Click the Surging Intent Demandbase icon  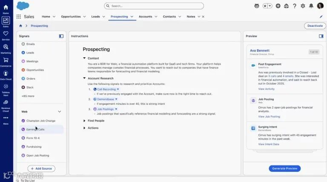253,128
